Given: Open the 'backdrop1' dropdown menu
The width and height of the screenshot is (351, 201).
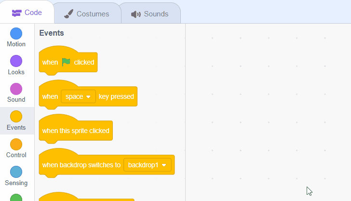Looking at the screenshot, I should pos(148,165).
